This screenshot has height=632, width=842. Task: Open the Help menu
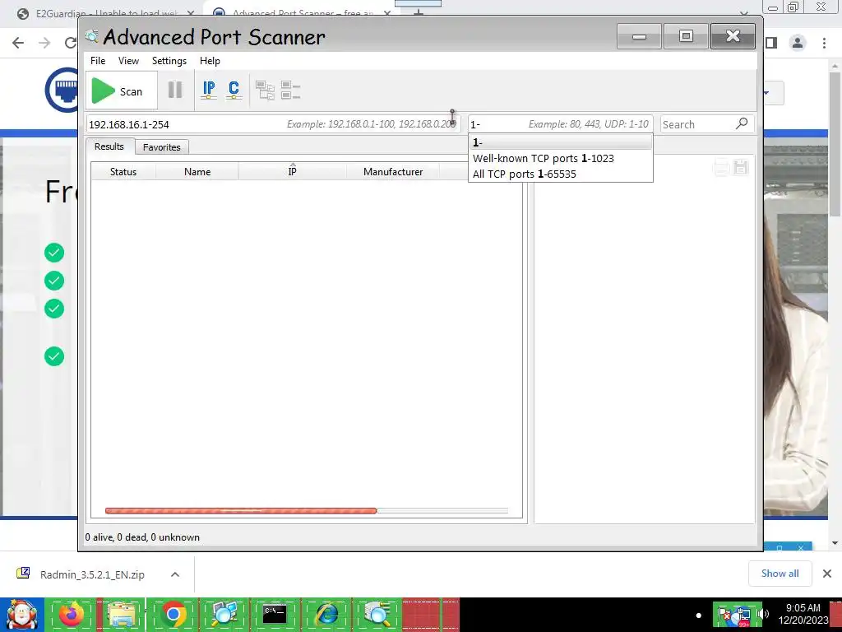(210, 61)
